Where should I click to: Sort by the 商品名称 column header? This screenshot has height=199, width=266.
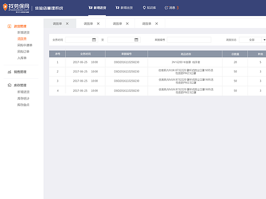pyautogui.click(x=186, y=54)
